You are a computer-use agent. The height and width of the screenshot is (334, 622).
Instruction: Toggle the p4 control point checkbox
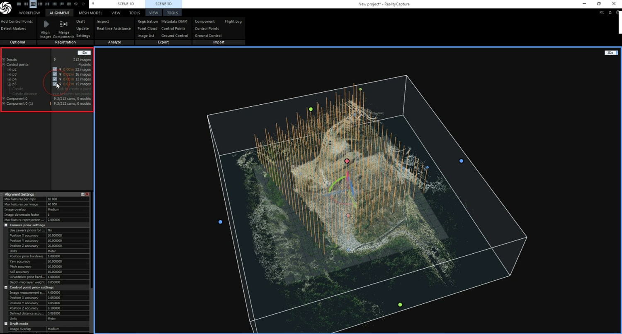point(55,79)
